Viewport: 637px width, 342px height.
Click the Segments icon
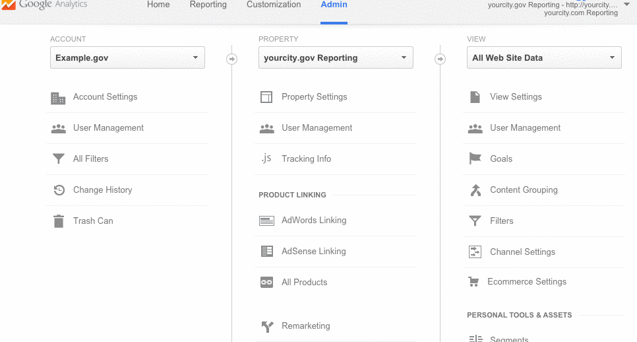point(475,338)
